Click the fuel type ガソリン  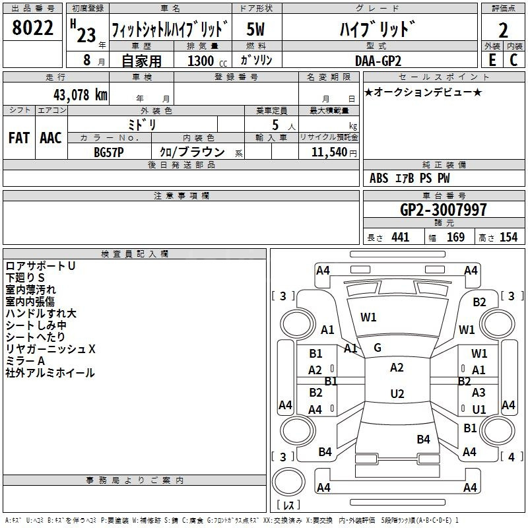click(256, 60)
